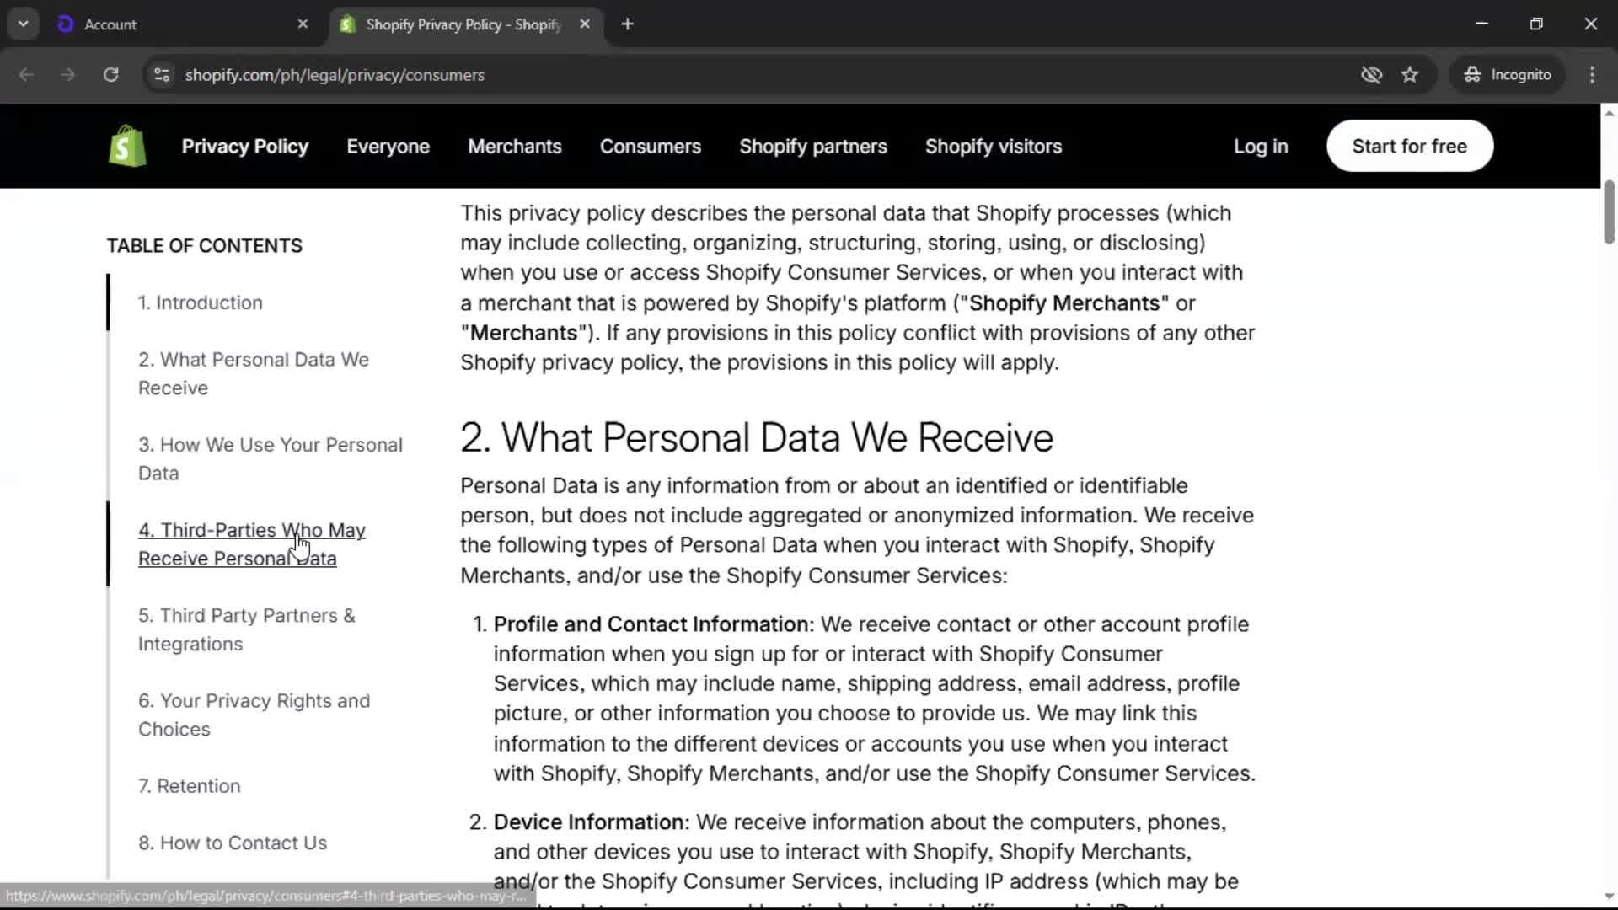
Task: Close the Account tab
Action: 303,24
